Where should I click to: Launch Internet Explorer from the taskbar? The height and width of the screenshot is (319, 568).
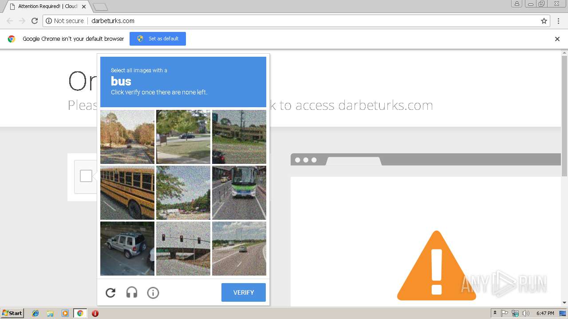[35, 313]
